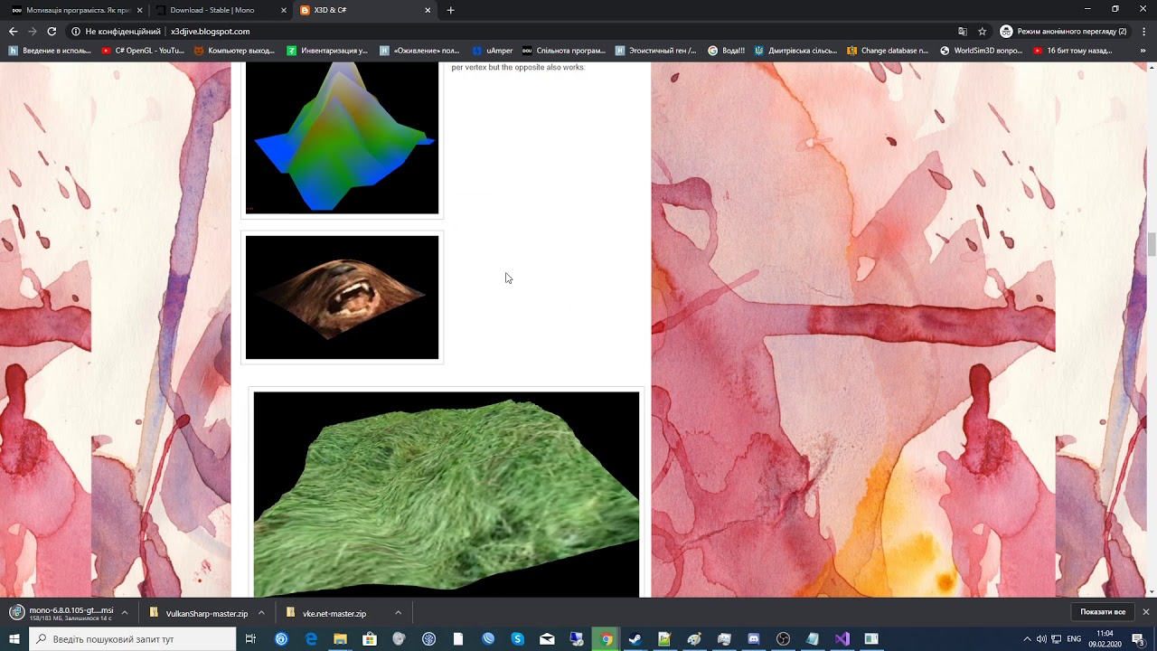Viewport: 1157px width, 651px height.
Task: Open the Change database bookmark
Action: tap(888, 51)
